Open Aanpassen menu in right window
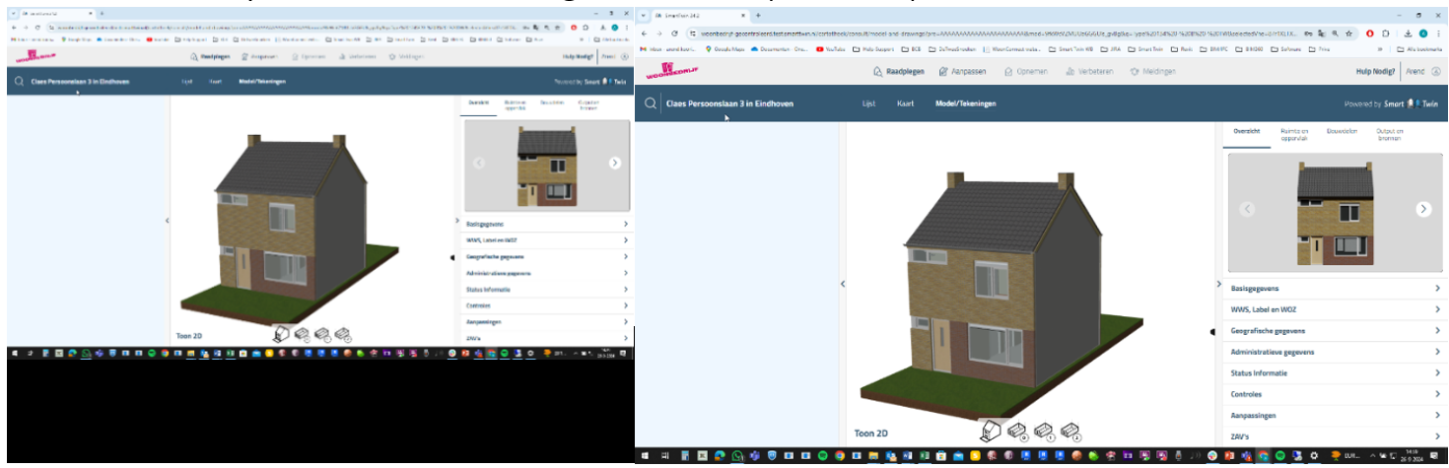 click(x=963, y=71)
